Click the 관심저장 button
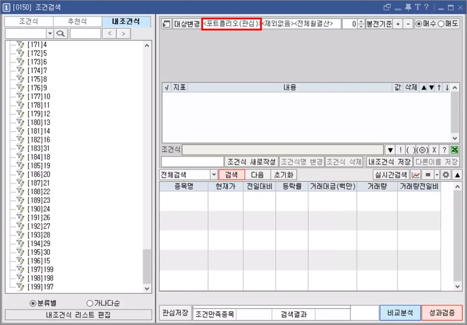 click(x=175, y=313)
